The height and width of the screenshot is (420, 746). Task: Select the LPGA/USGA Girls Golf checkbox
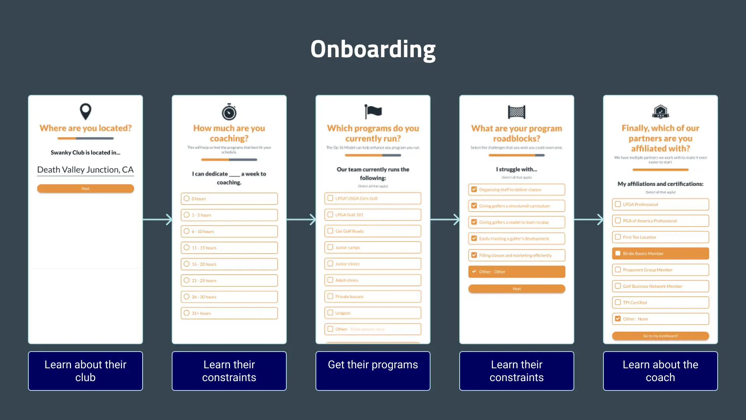331,198
